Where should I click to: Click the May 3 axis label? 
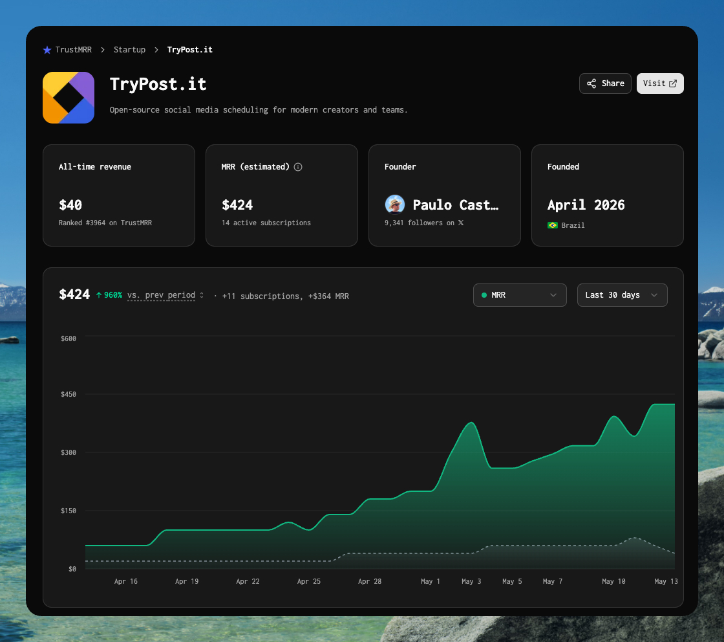coord(471,581)
